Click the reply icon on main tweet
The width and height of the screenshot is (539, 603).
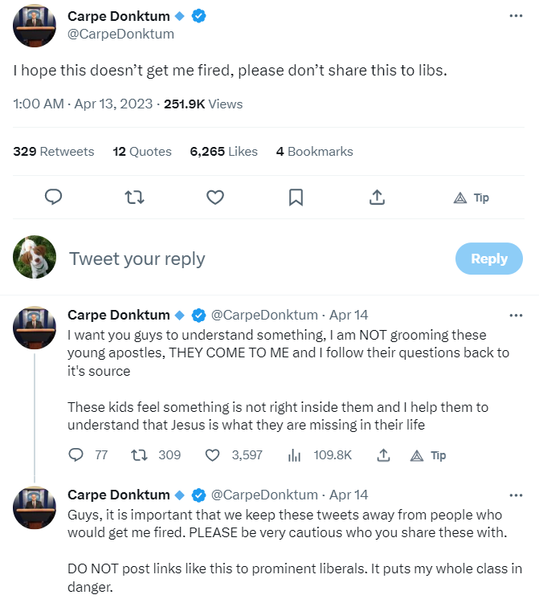54,197
